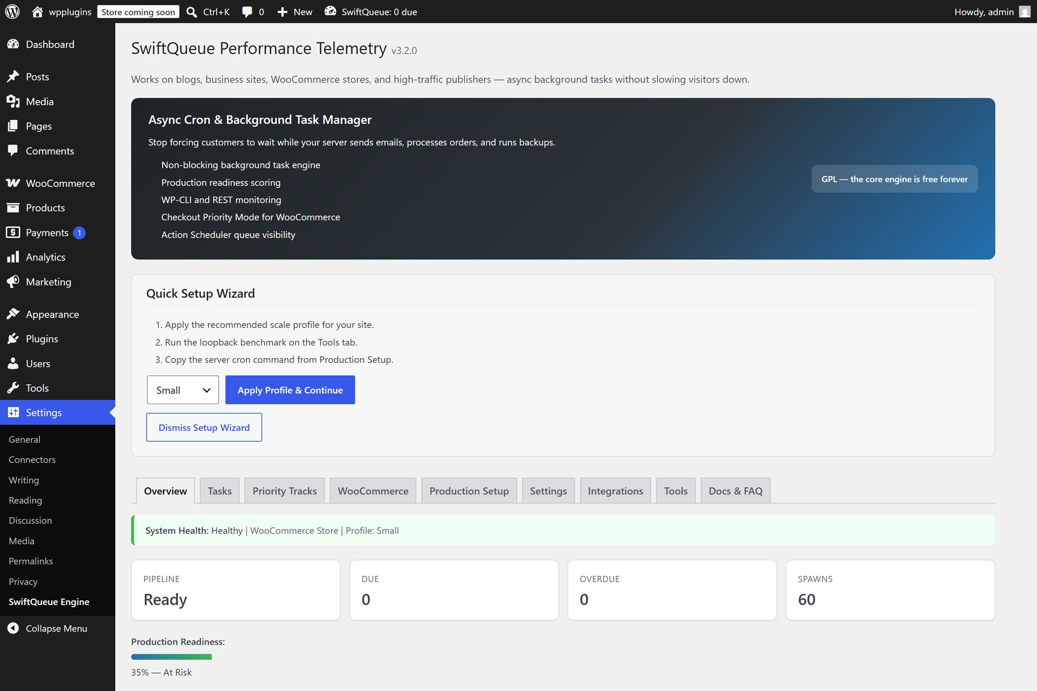Click the wpplugins site name link
Image resolution: width=1037 pixels, height=691 pixels.
tap(70, 12)
